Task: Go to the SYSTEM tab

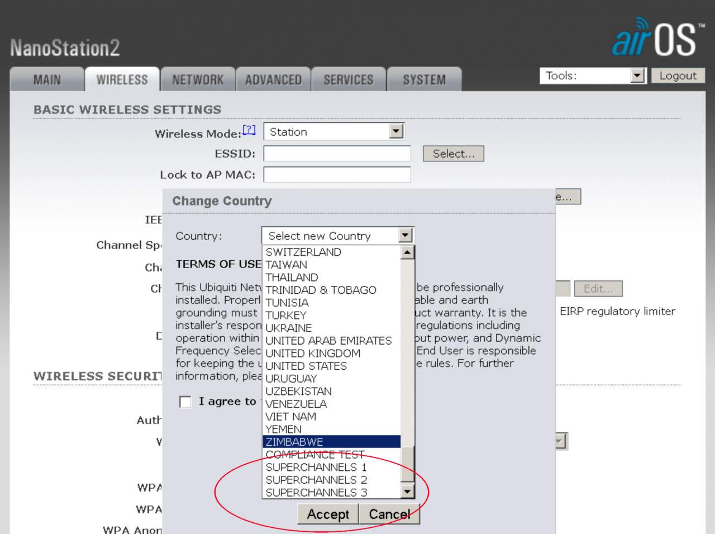Action: (425, 80)
